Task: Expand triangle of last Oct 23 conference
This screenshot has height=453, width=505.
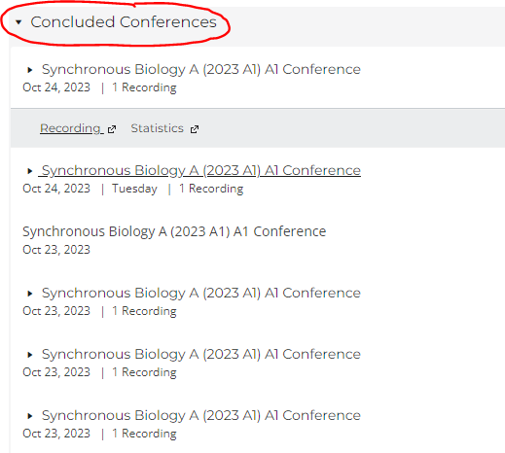Action: (x=30, y=416)
